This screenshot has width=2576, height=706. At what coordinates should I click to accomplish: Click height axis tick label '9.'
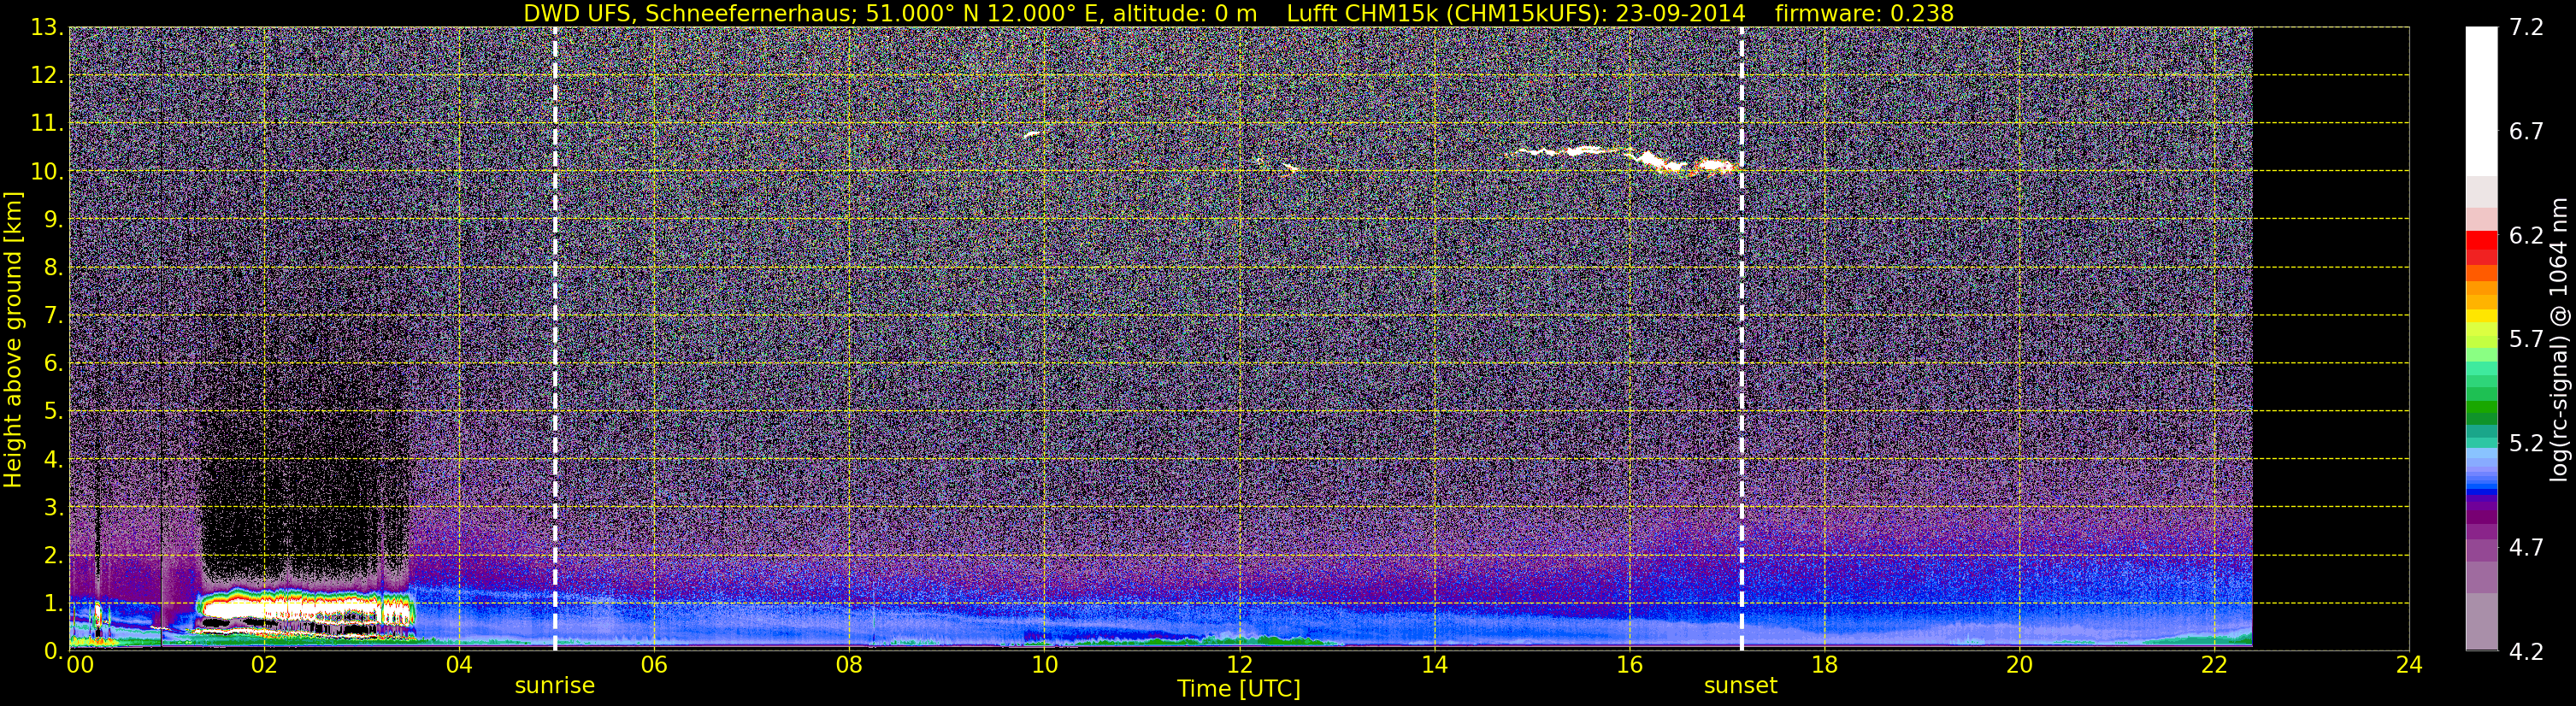(x=53, y=220)
